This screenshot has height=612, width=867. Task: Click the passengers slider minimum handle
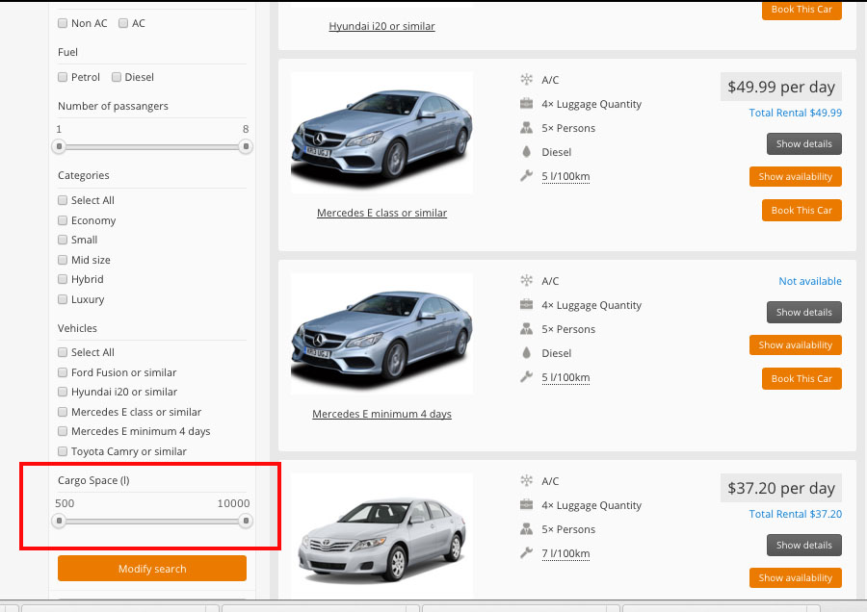click(59, 146)
